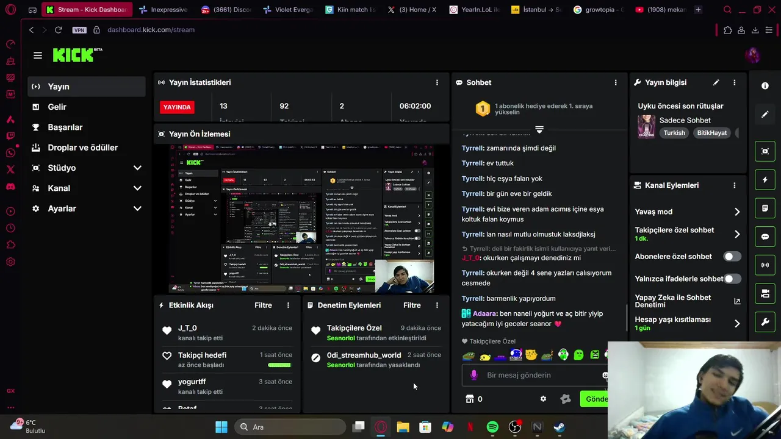Viewport: 781px width, 439px height.
Task: Select Başarılar in sidebar menu
Action: tap(87, 127)
